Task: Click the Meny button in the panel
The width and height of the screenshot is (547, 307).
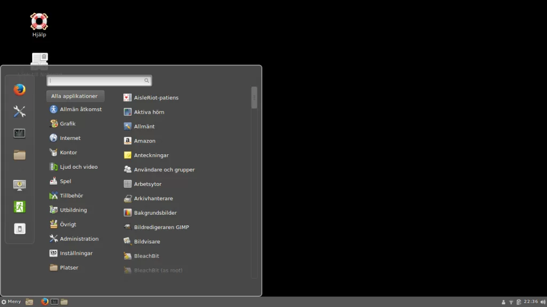Action: click(x=11, y=302)
